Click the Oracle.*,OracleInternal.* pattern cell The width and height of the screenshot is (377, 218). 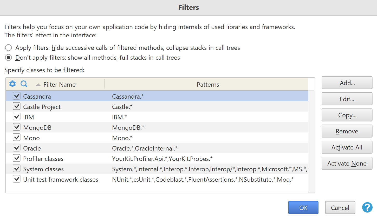(x=145, y=148)
